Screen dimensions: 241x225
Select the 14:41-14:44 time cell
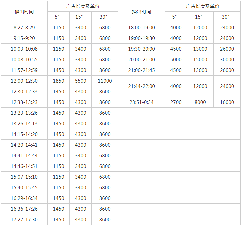point(24,156)
